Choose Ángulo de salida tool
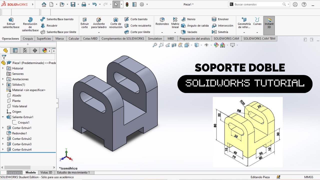 pos(195,25)
